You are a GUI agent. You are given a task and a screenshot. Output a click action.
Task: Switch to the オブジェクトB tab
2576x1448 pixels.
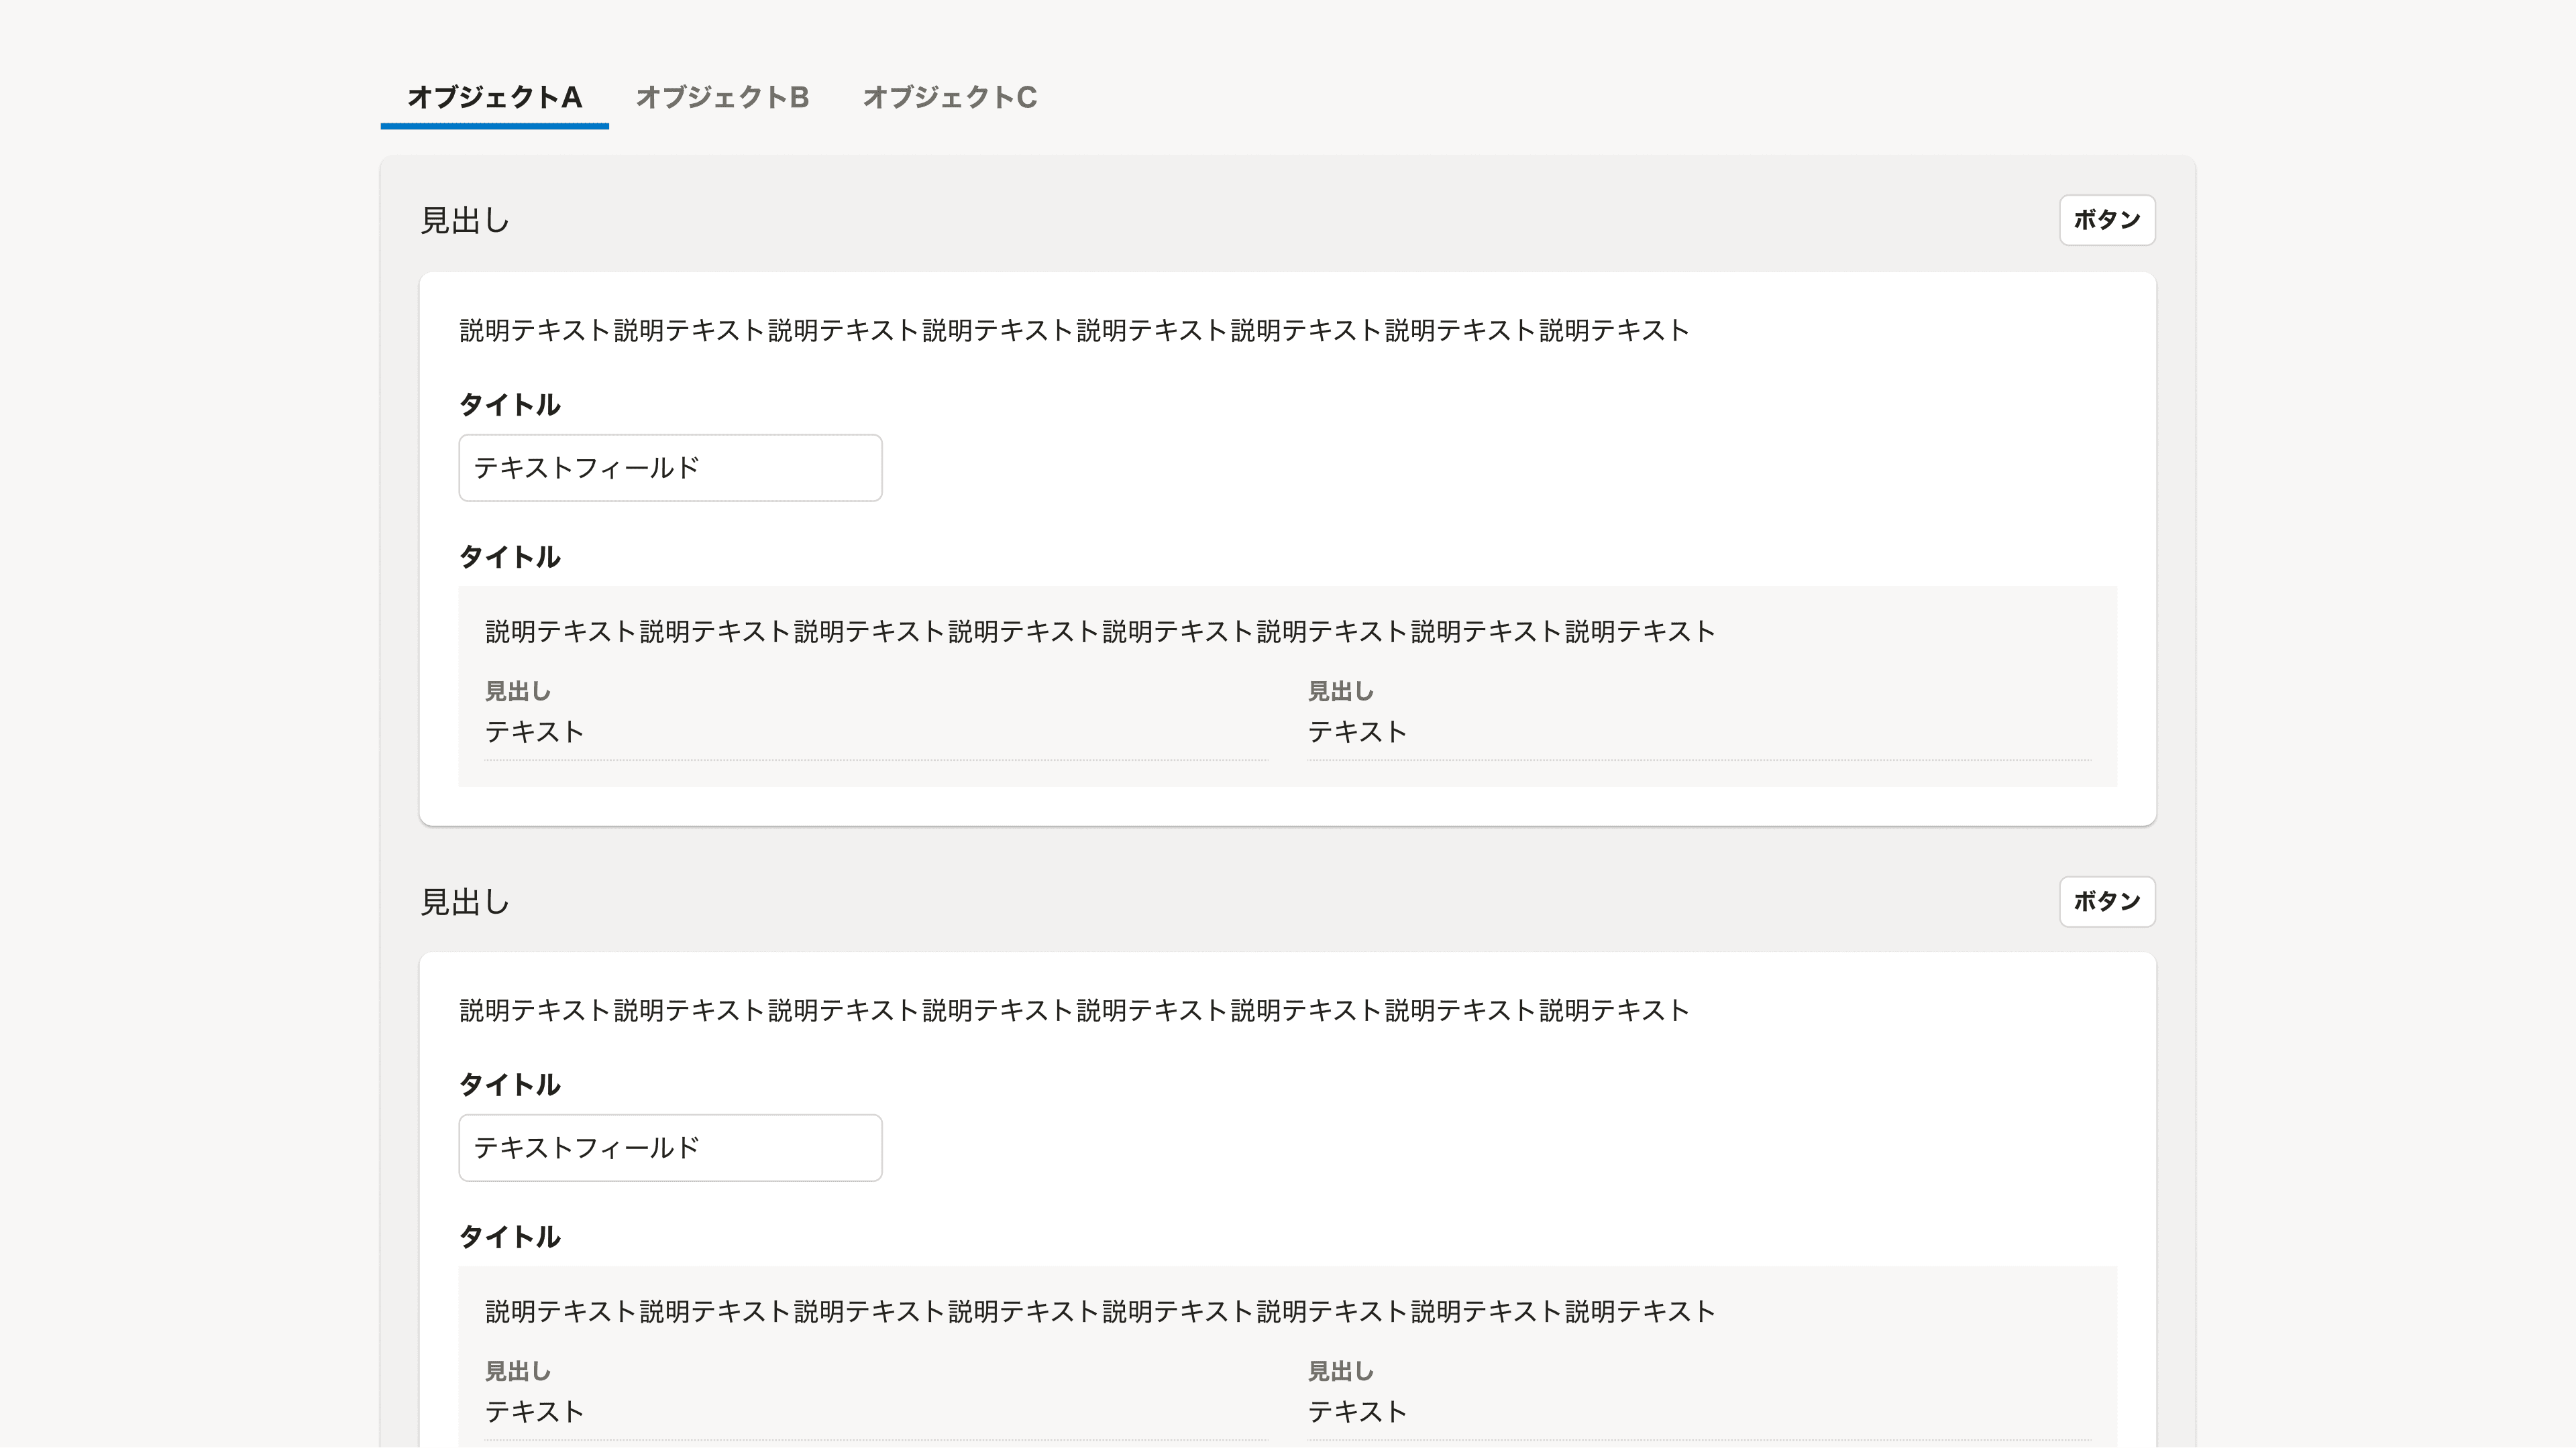point(722,97)
